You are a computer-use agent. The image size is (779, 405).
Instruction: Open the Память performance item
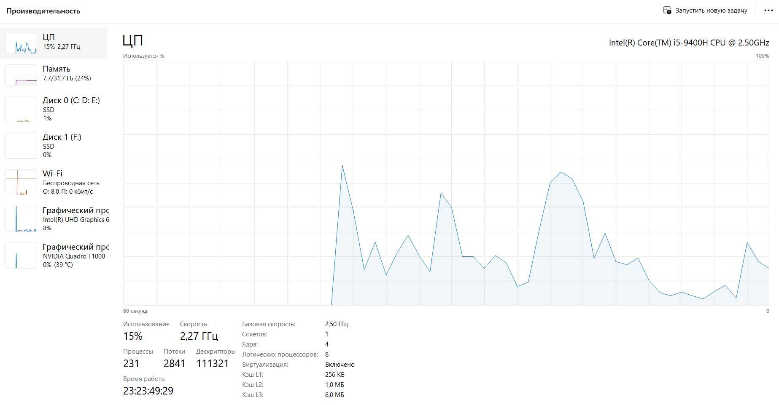pyautogui.click(x=54, y=75)
